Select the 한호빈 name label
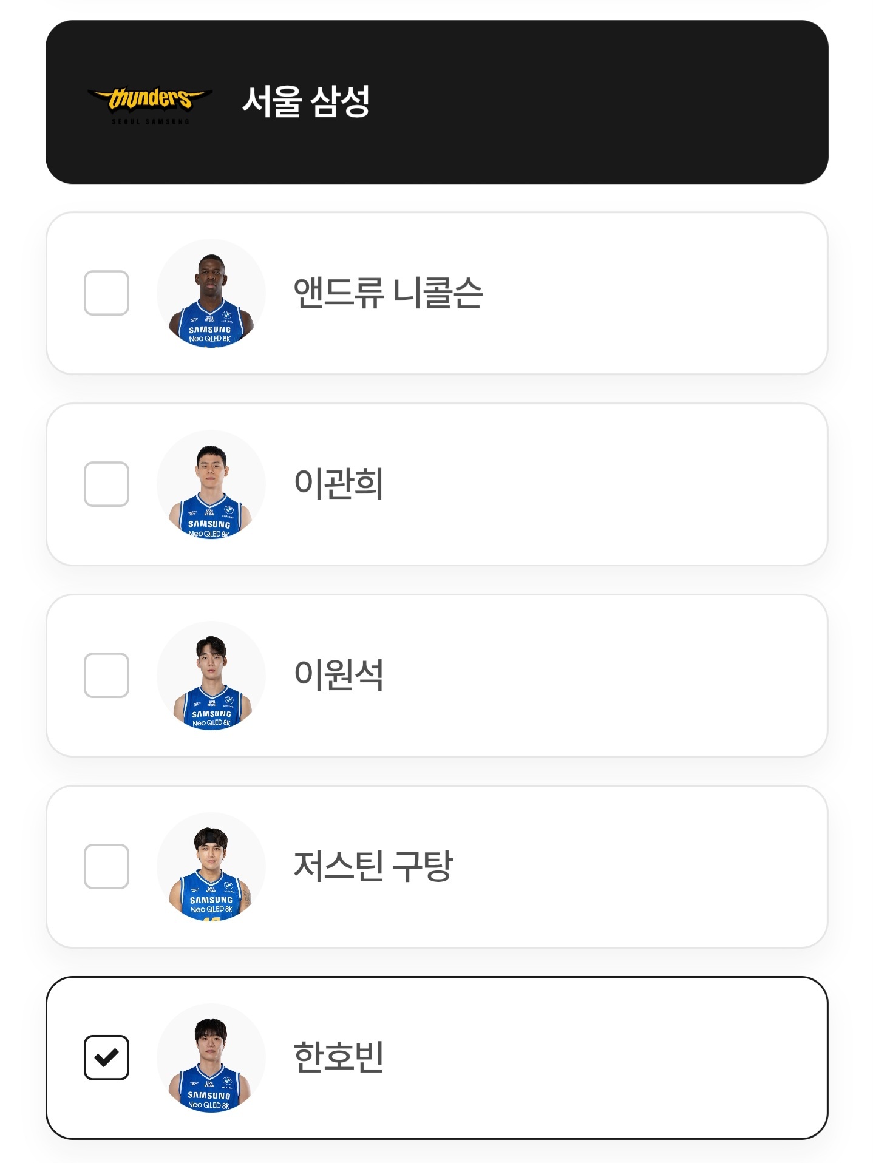This screenshot has height=1163, width=873. [339, 1057]
